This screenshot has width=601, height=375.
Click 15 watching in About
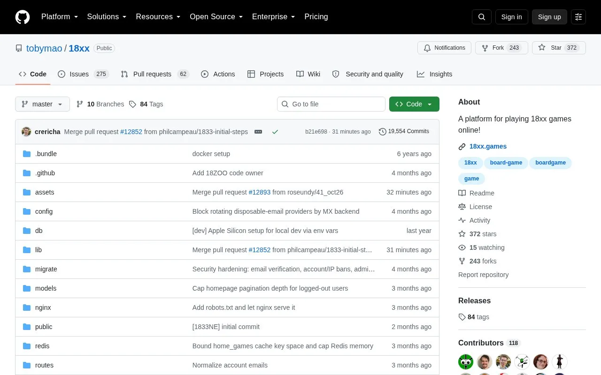482,247
